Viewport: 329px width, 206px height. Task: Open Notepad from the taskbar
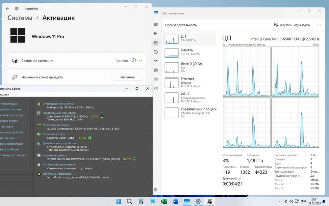click(153, 201)
